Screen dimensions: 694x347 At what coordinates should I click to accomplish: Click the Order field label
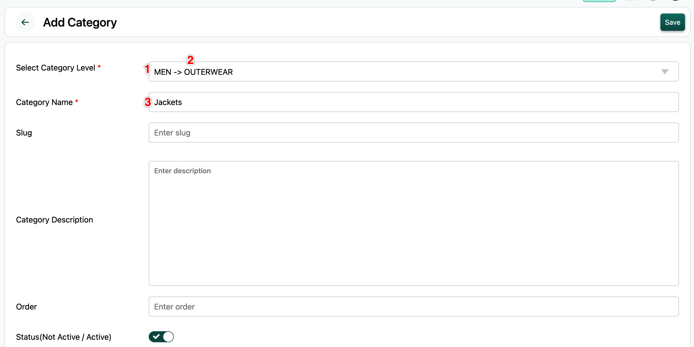pyautogui.click(x=26, y=307)
